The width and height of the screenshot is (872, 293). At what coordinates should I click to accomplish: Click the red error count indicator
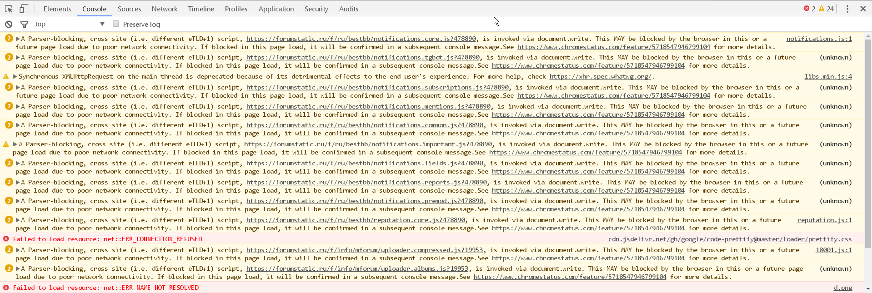click(809, 9)
